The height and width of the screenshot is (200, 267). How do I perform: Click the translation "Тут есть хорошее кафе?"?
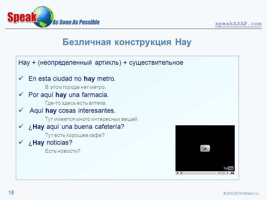coord(75,135)
